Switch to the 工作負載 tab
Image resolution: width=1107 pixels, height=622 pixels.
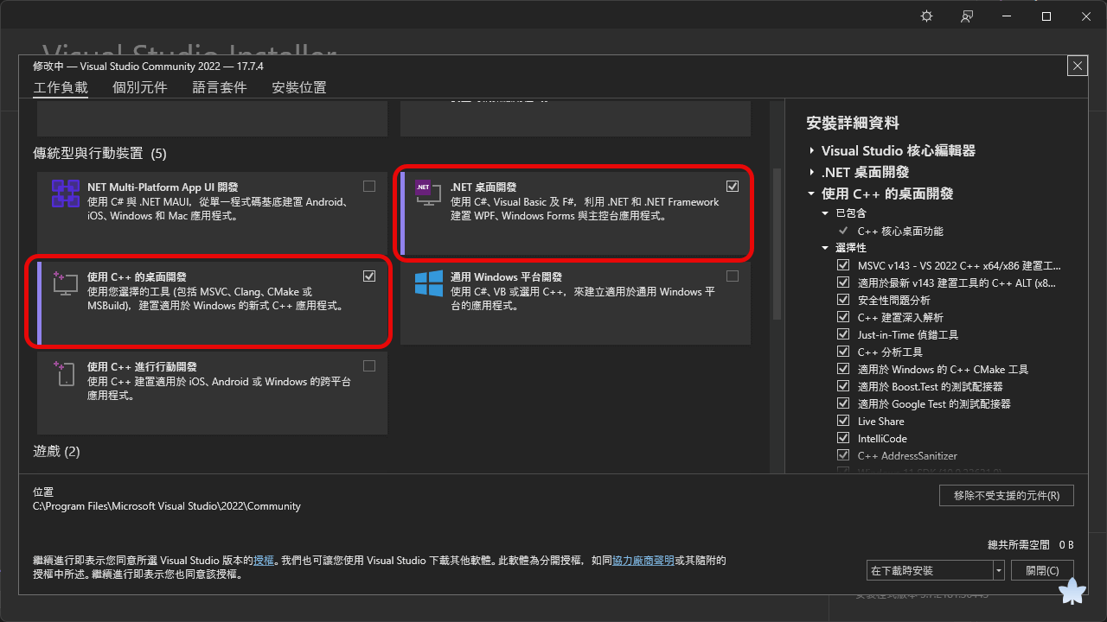61,87
